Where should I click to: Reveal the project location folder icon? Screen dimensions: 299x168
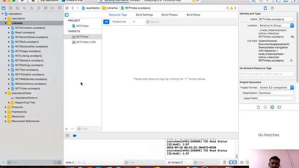tap(292, 36)
